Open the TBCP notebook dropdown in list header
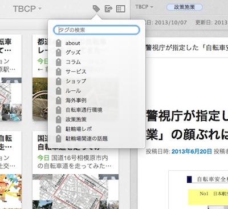 pos(27,9)
